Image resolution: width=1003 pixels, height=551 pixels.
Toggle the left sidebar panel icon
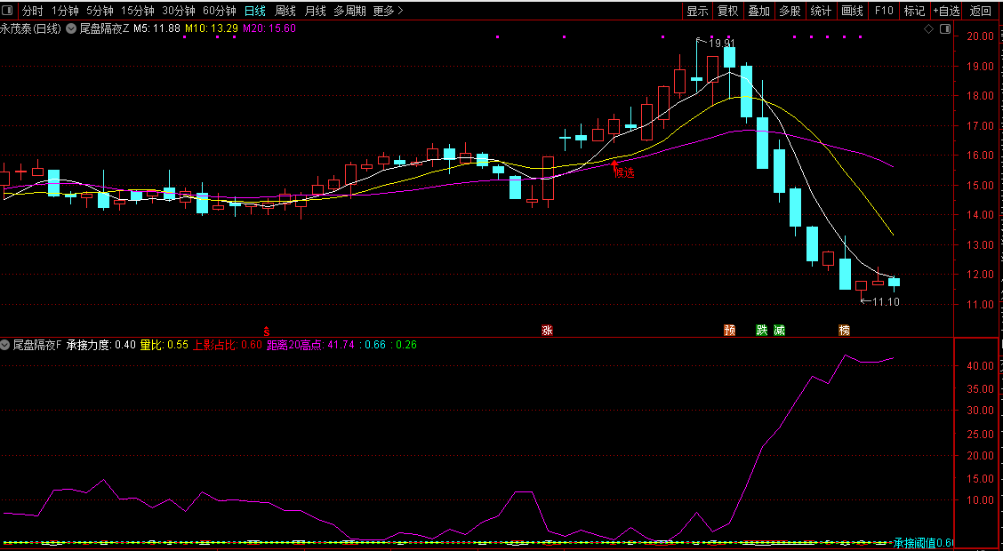8,11
